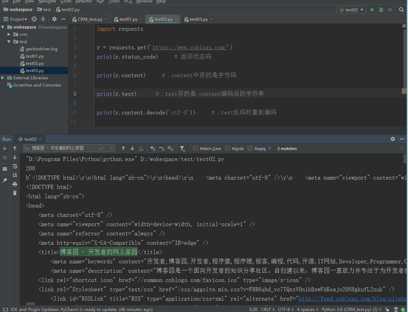
Task: Collapse all in Project panel
Action: 43,19
